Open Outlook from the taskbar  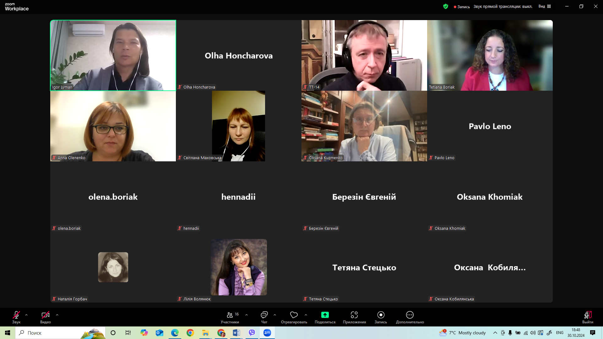[160, 333]
